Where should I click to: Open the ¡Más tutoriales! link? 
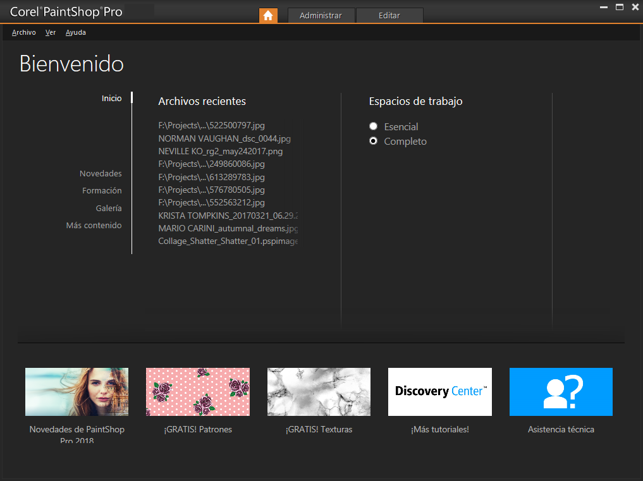coord(440,429)
